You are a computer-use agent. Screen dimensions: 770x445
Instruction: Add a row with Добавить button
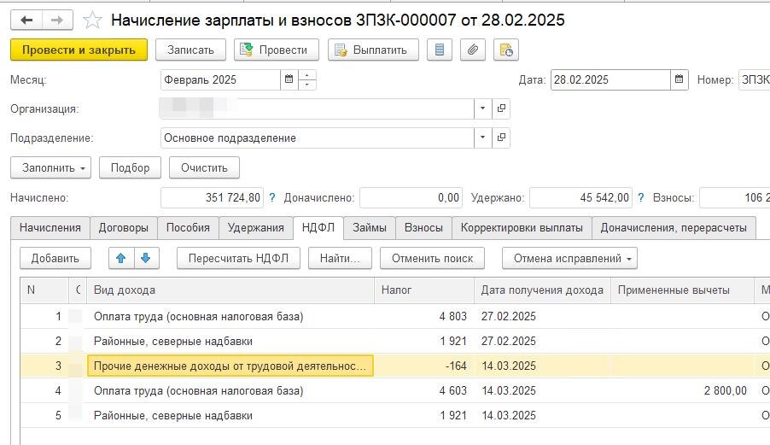pyautogui.click(x=55, y=258)
